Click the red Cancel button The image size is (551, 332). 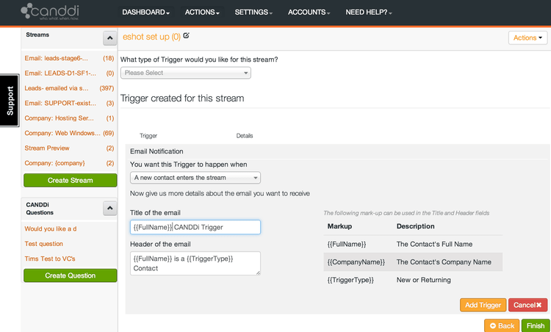tap(527, 305)
